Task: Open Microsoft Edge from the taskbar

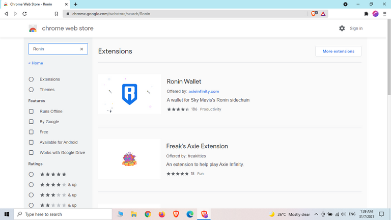Action: coord(190,214)
